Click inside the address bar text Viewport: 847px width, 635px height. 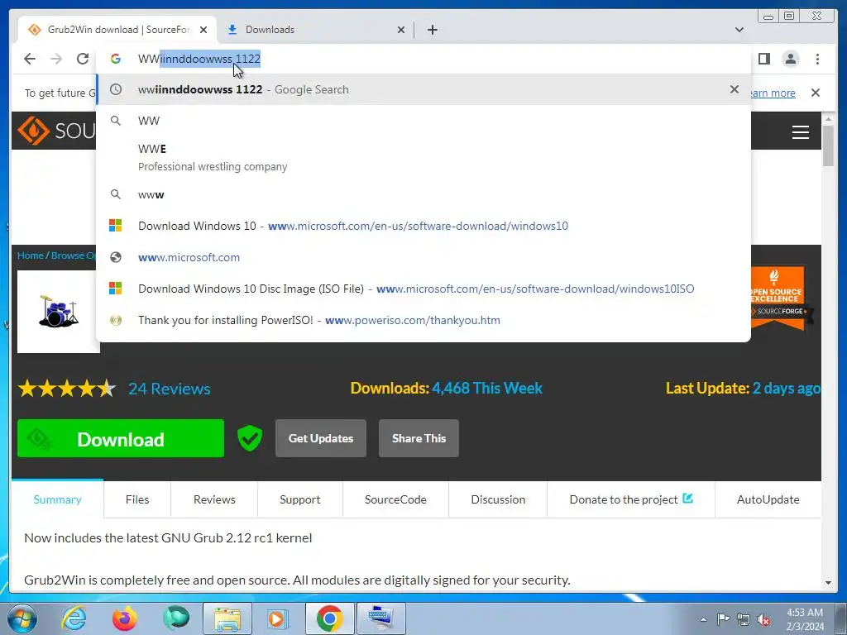click(x=199, y=59)
